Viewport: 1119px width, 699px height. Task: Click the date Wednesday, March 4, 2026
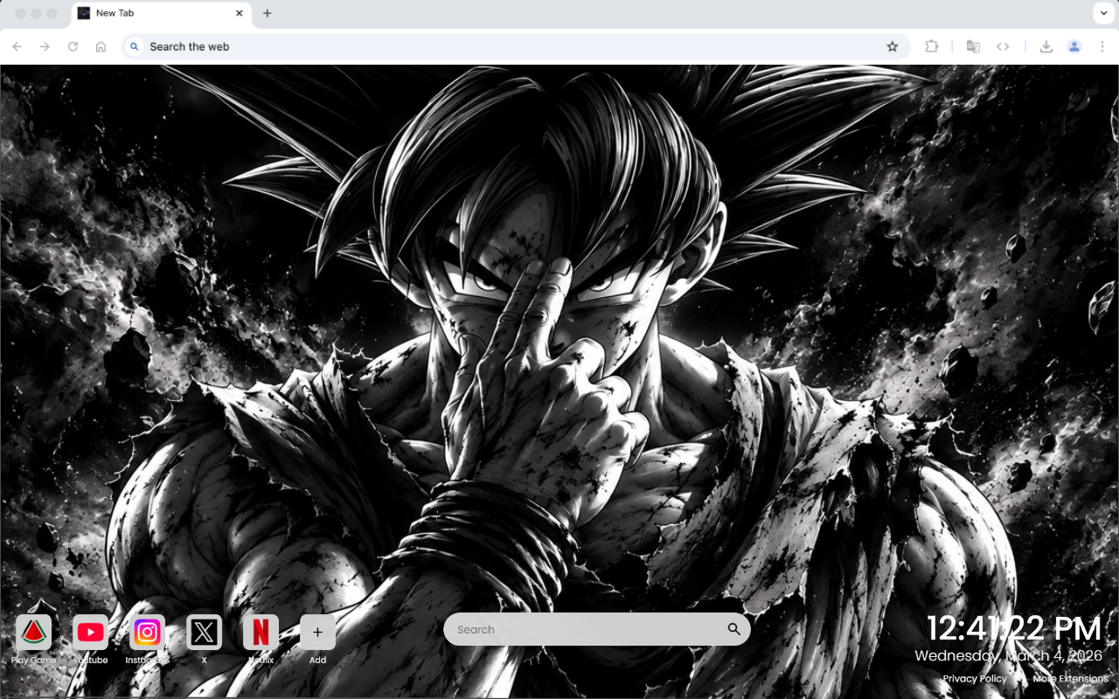tap(1009, 655)
